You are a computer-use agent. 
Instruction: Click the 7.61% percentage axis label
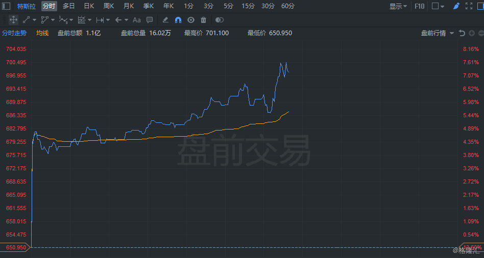pos(471,62)
